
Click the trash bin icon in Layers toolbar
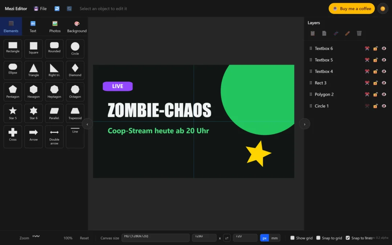359,33
